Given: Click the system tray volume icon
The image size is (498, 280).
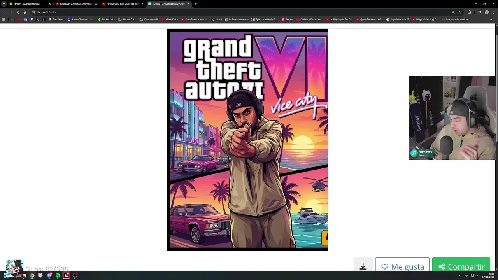Looking at the screenshot, I should [477, 275].
